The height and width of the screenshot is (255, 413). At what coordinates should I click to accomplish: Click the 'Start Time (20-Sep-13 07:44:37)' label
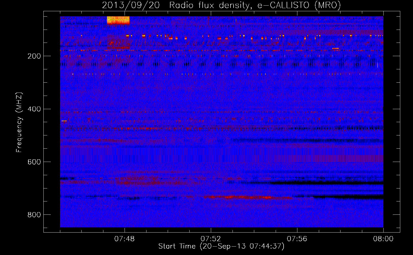tap(221, 246)
